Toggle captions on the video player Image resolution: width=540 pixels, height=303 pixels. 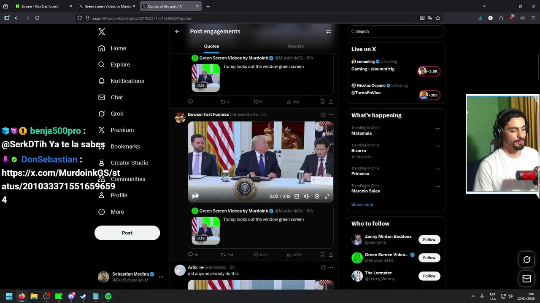tap(297, 197)
